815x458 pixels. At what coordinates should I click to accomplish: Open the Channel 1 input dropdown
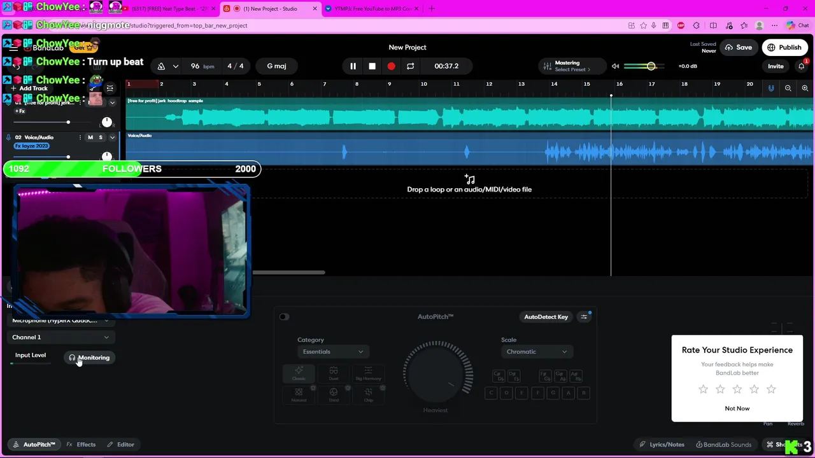click(60, 337)
